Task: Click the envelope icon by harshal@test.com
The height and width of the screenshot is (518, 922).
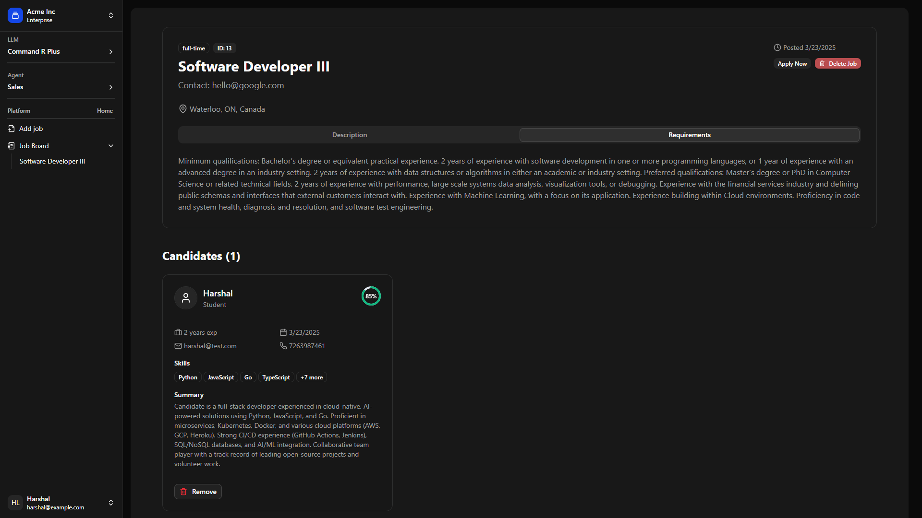Action: tap(178, 346)
